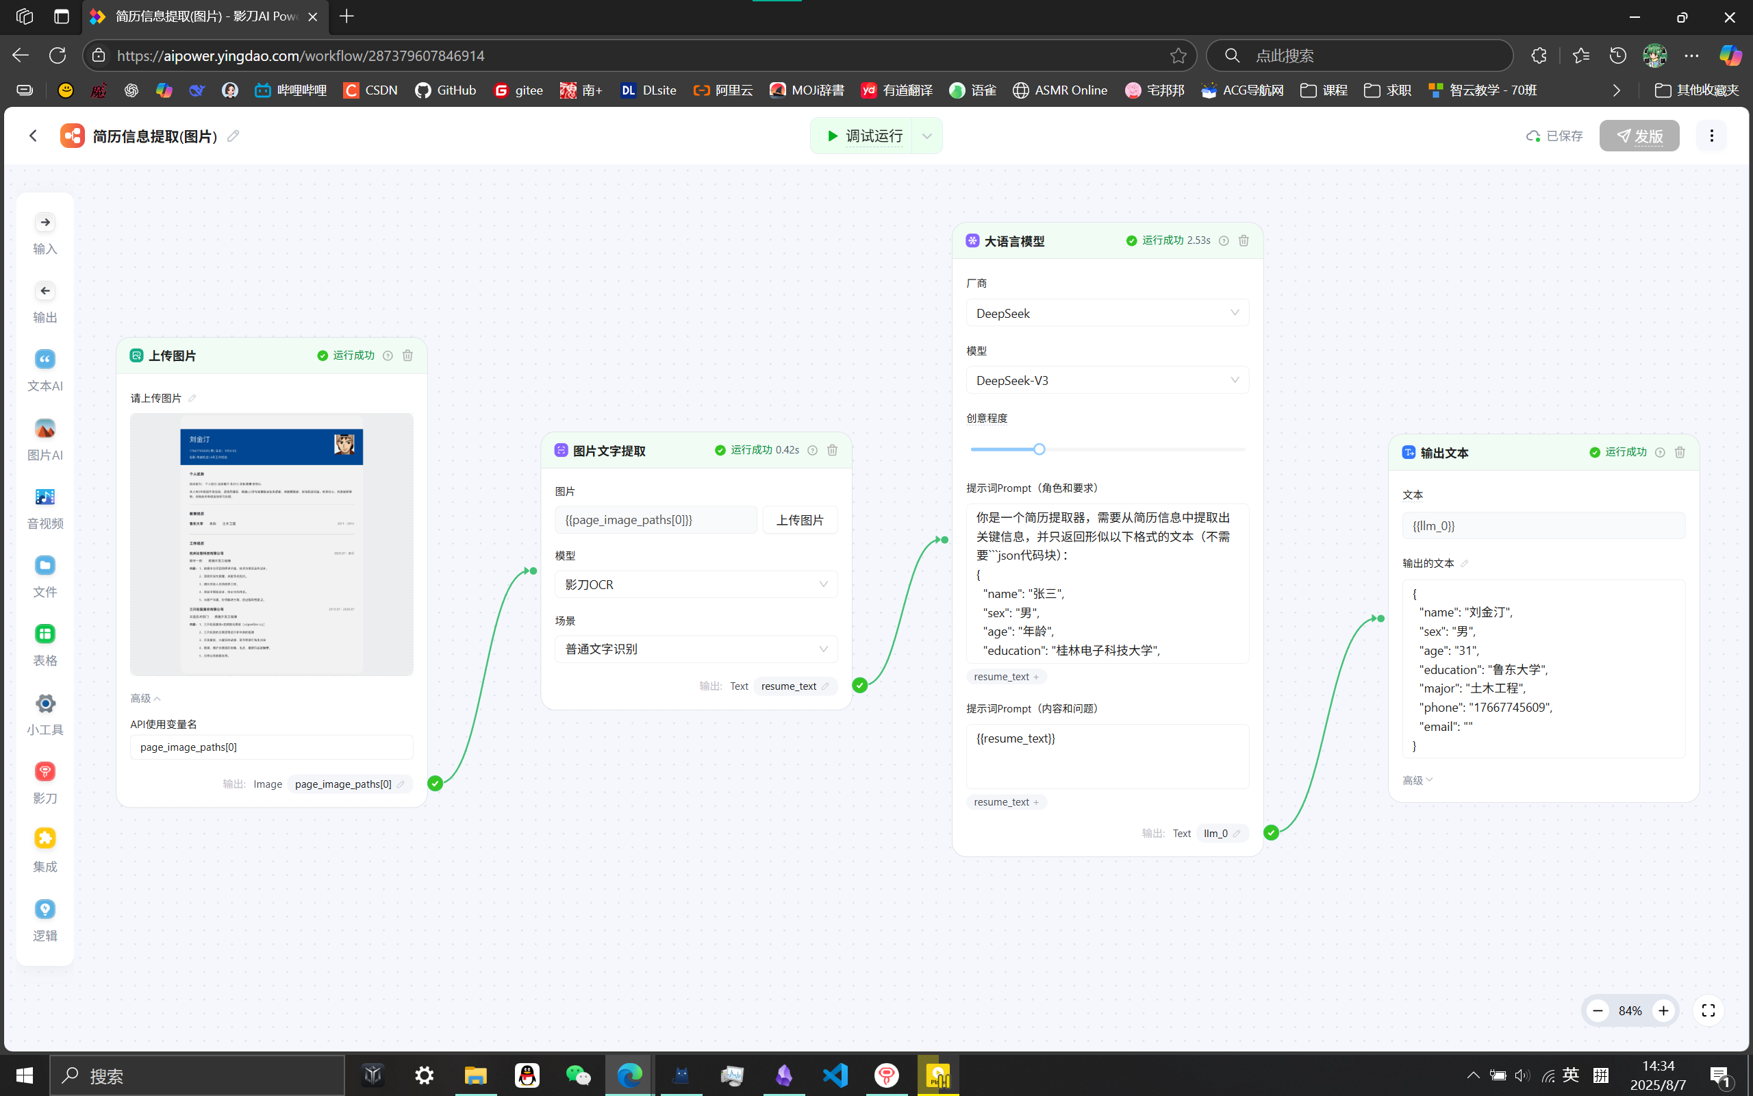Delete the 输出文本 node with trash icon
The height and width of the screenshot is (1096, 1753).
pos(1680,452)
